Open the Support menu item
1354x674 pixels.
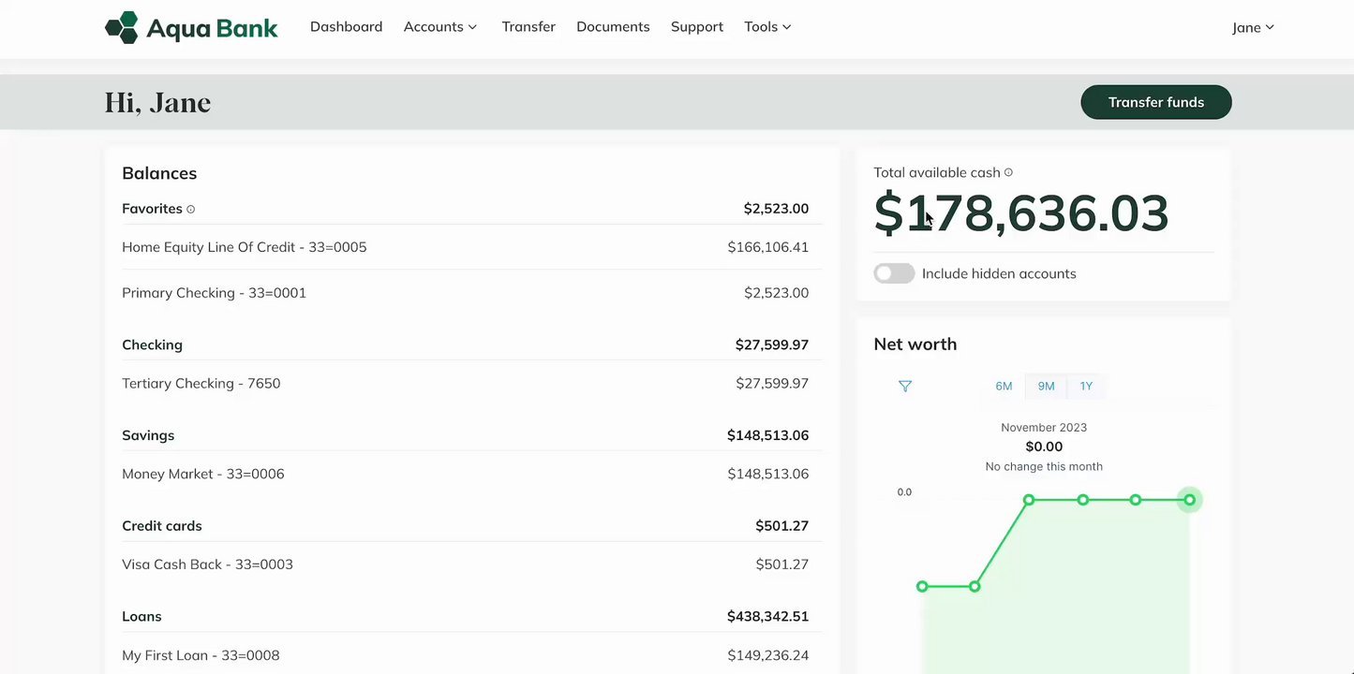point(697,27)
